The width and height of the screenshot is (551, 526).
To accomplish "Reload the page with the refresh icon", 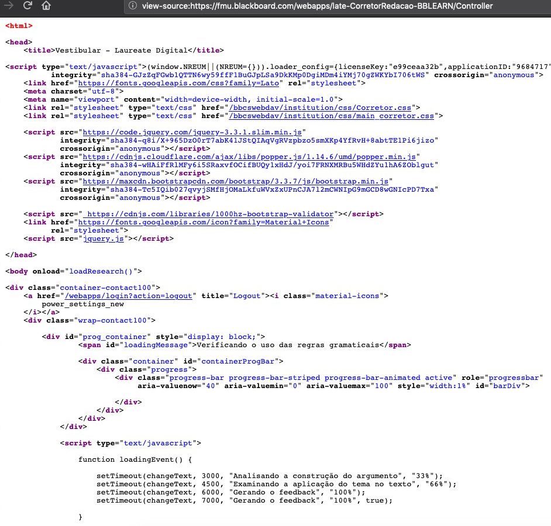I will coord(27,6).
